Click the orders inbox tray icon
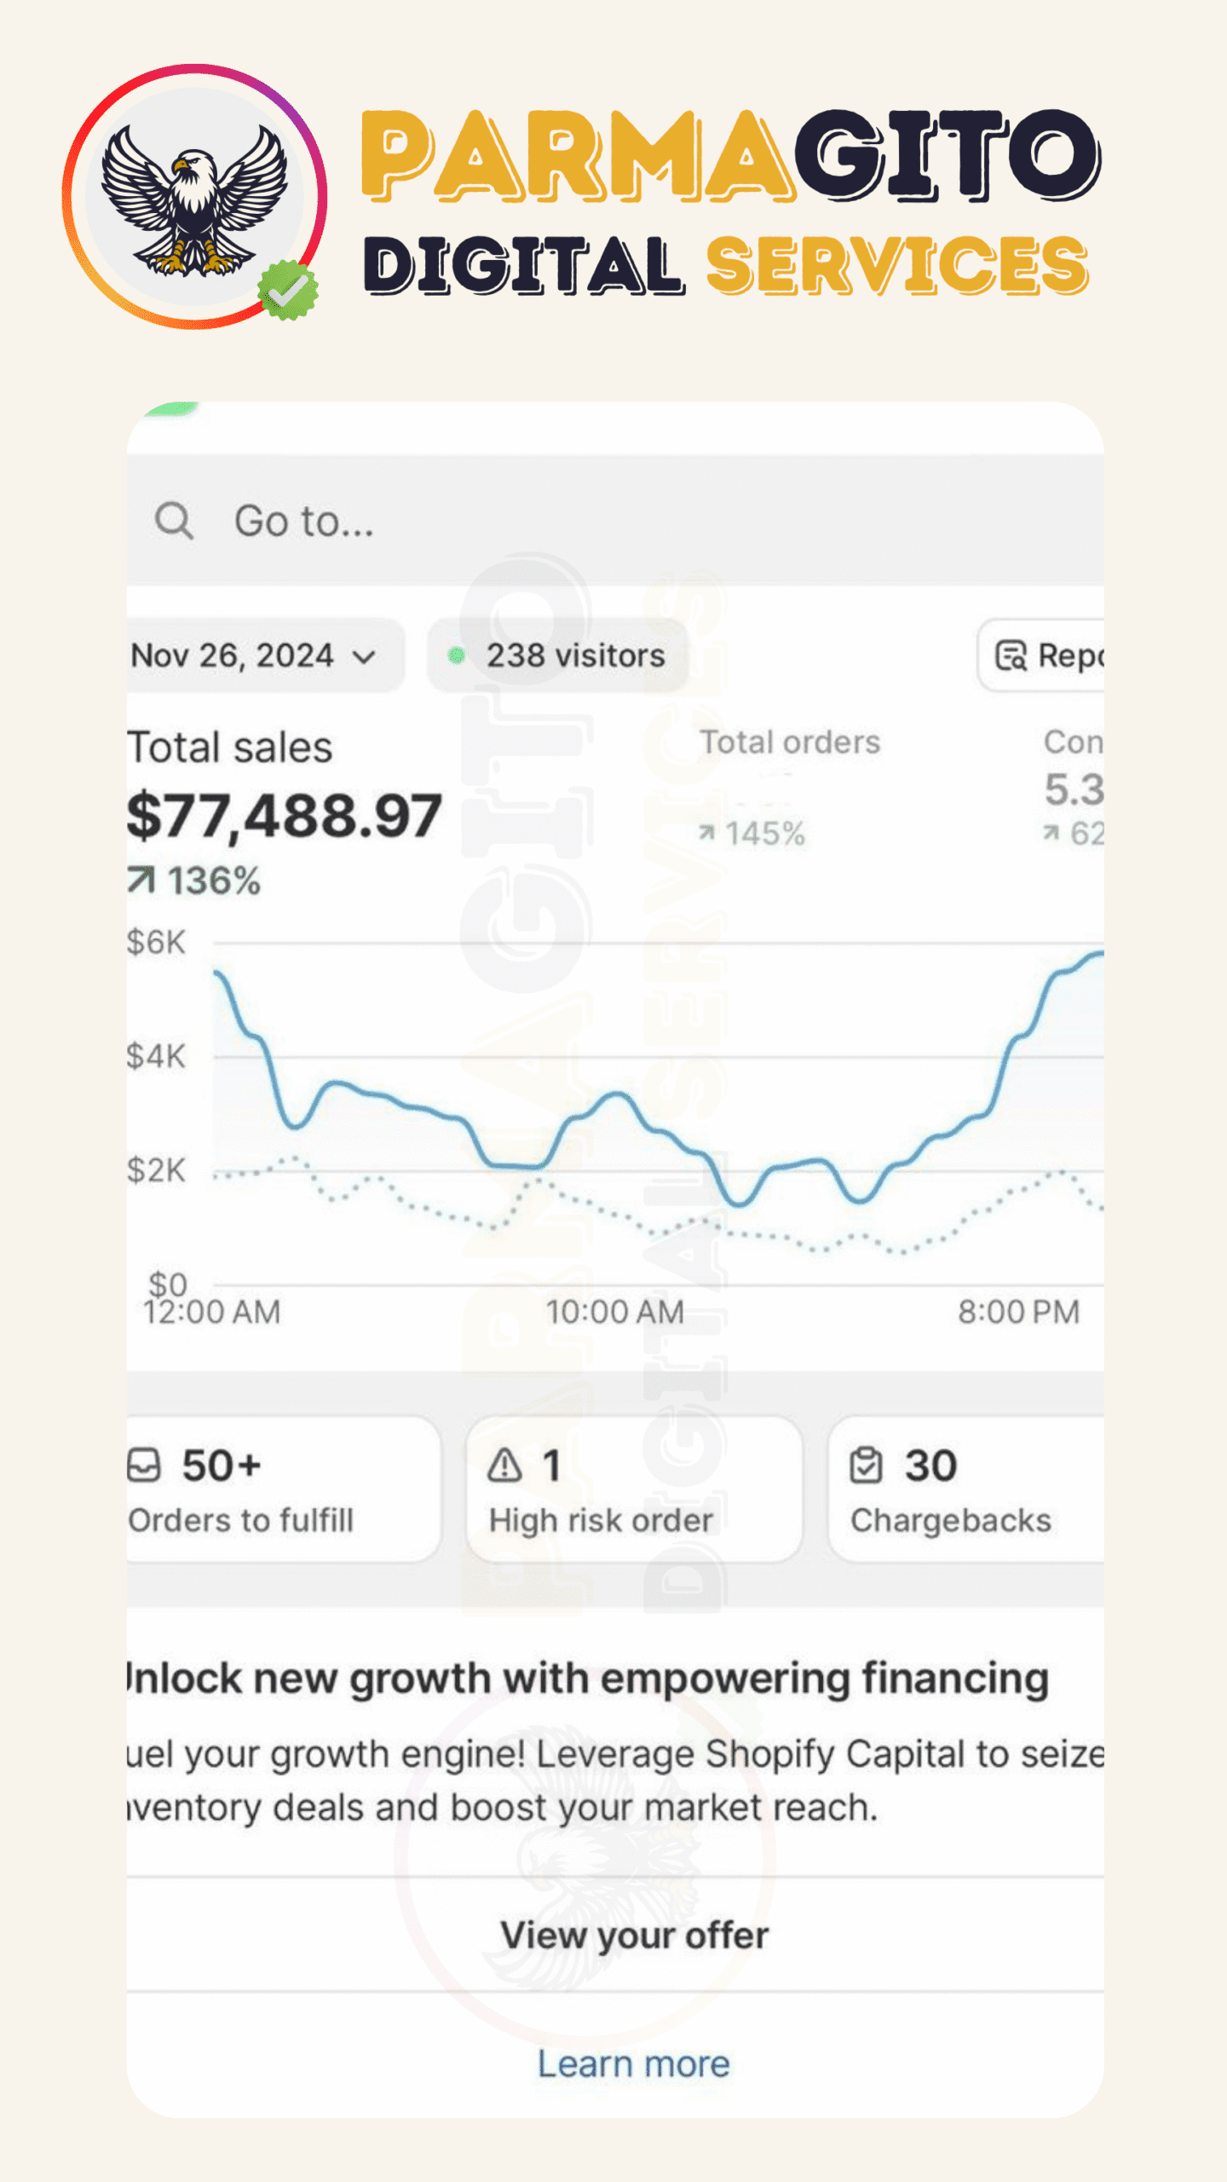 (x=143, y=1465)
